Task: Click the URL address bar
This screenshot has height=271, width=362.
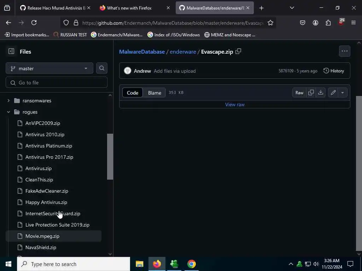Action: [173, 23]
